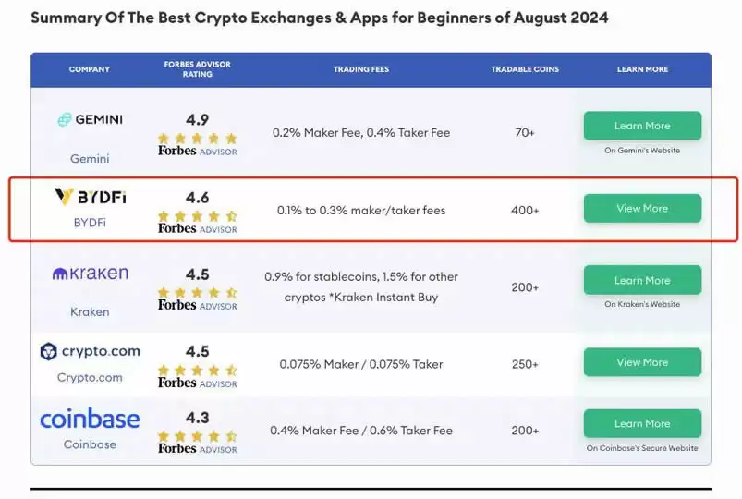
Task: Click the Trading Fees column header
Action: pyautogui.click(x=360, y=69)
